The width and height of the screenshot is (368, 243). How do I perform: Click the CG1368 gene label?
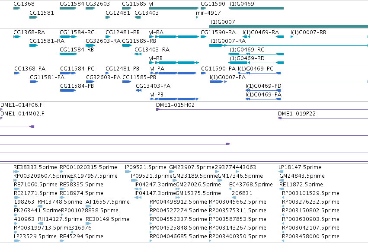tap(24, 4)
